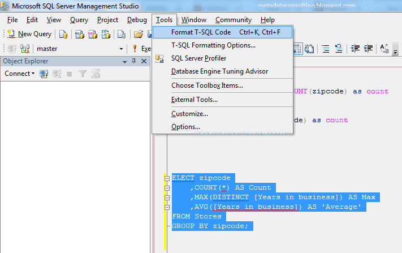Click the Results to Grid icon
This screenshot has height=253, width=402.
[x=297, y=49]
